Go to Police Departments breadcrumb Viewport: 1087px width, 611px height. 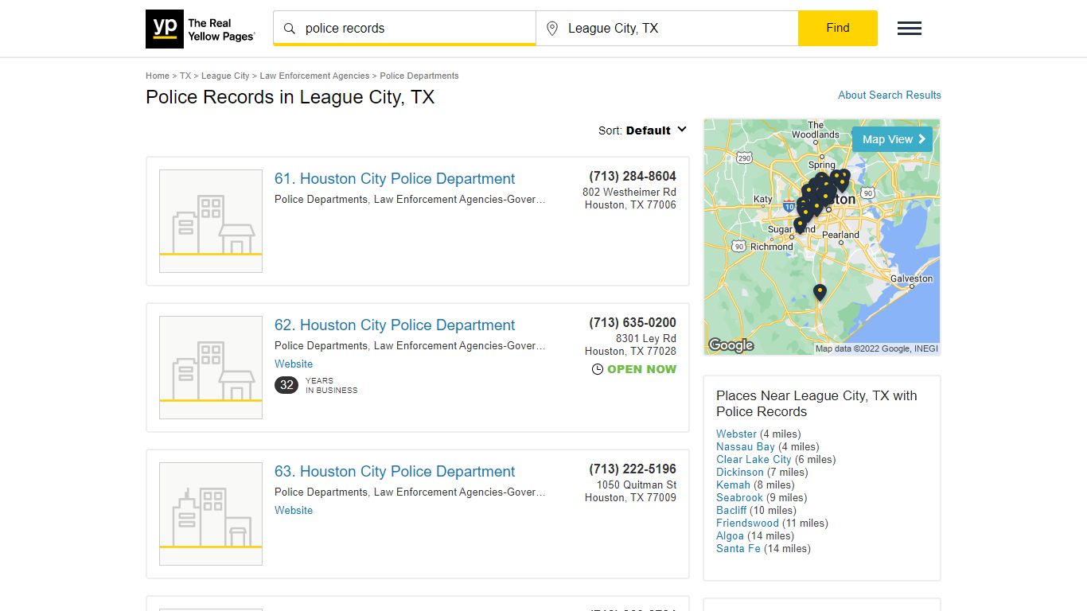[419, 76]
